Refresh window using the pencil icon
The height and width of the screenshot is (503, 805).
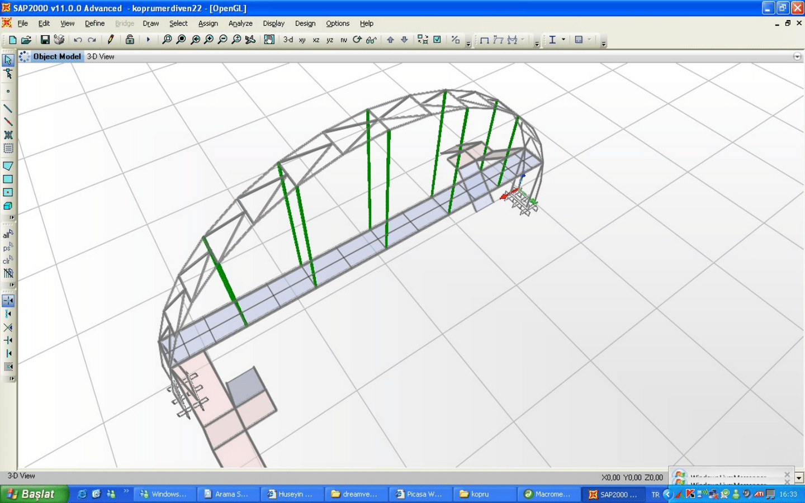111,40
